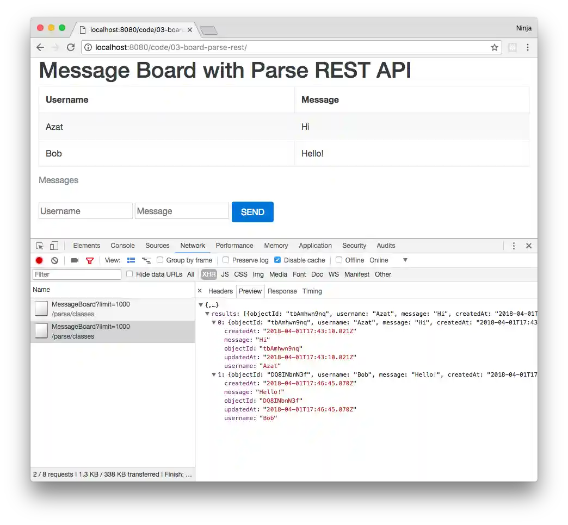This screenshot has height=525, width=568.
Task: Open DevTools customize three-dot menu
Action: (514, 246)
